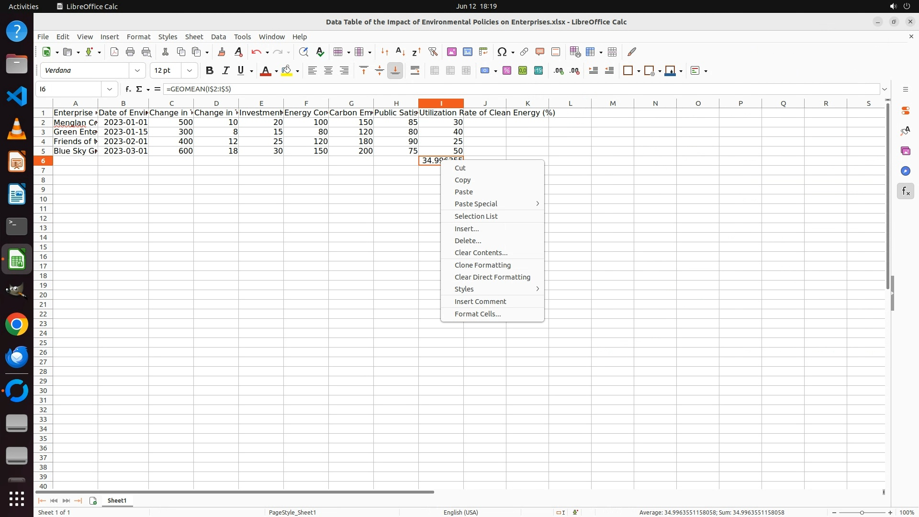Screen dimensions: 919x517
Task: Choose Format Cells from context menu
Action: coord(477,314)
